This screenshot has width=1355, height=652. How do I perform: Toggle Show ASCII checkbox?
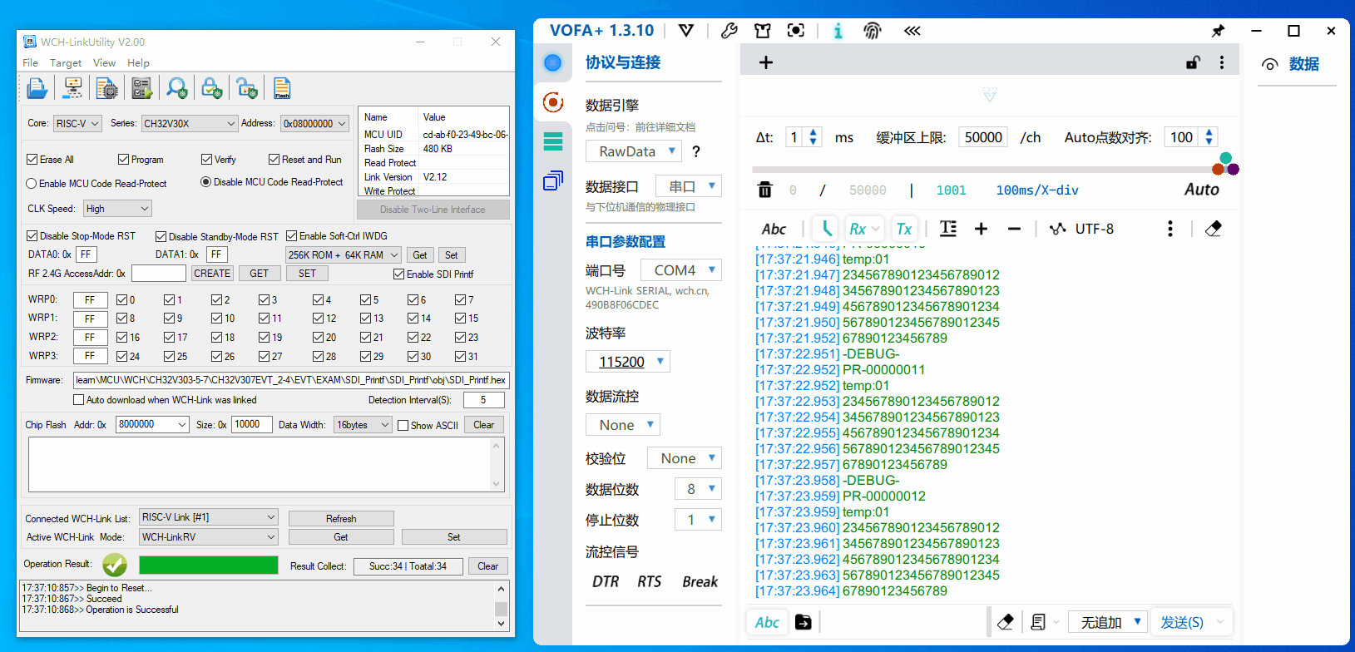coord(403,426)
